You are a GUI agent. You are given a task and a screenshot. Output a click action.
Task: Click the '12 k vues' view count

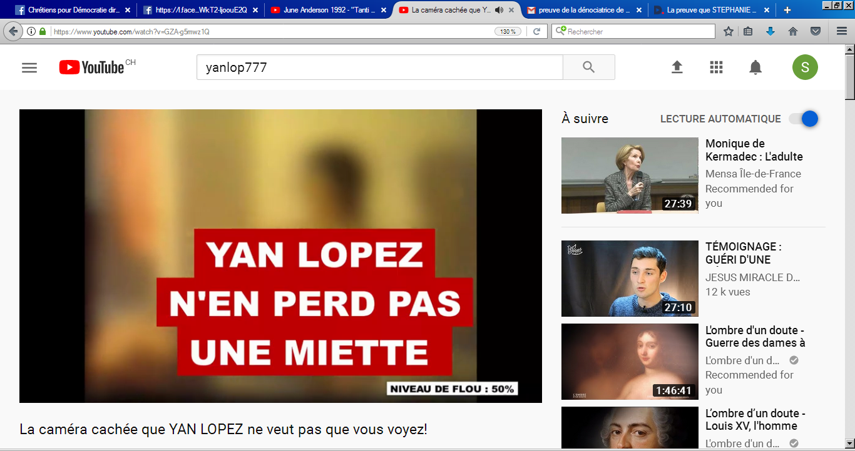pos(728,292)
